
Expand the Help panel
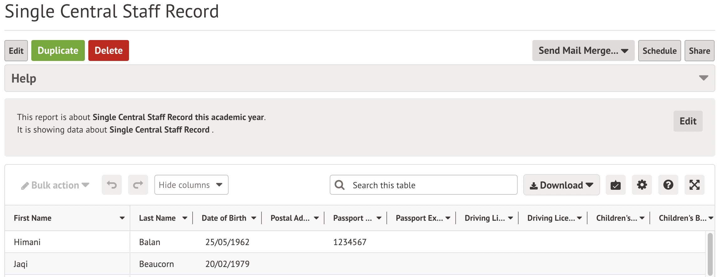[x=703, y=78]
